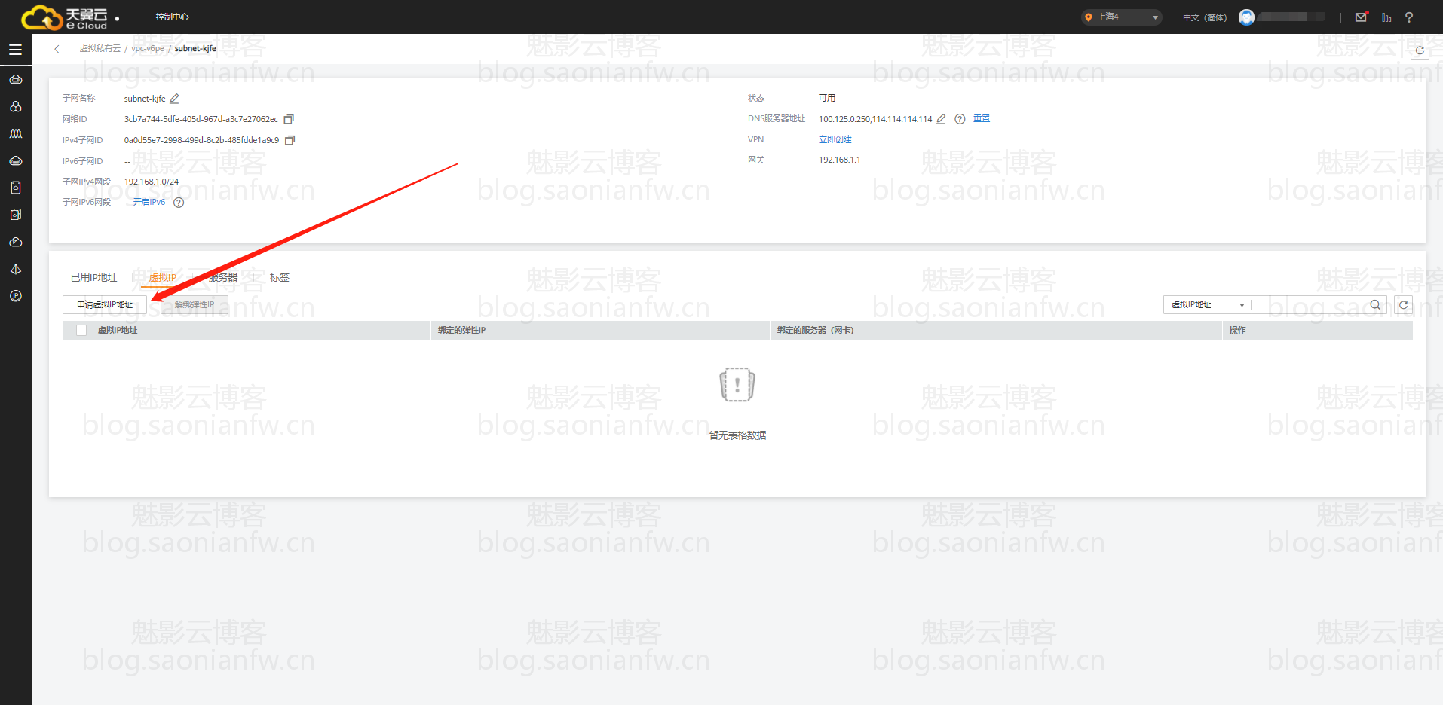Focus the virtual IP search input field
Screen dimensions: 1443x705
pos(1310,305)
